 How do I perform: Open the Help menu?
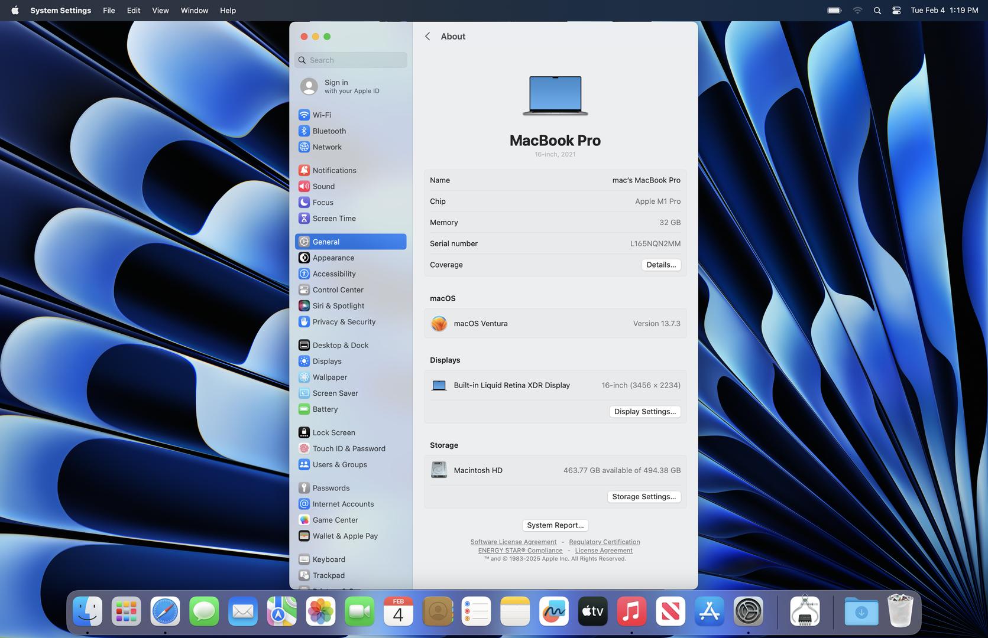(228, 10)
